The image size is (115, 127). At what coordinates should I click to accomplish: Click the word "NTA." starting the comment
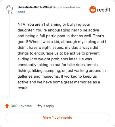click(22, 24)
